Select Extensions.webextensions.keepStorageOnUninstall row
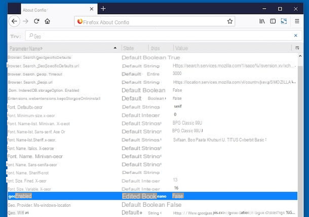 coord(152,98)
